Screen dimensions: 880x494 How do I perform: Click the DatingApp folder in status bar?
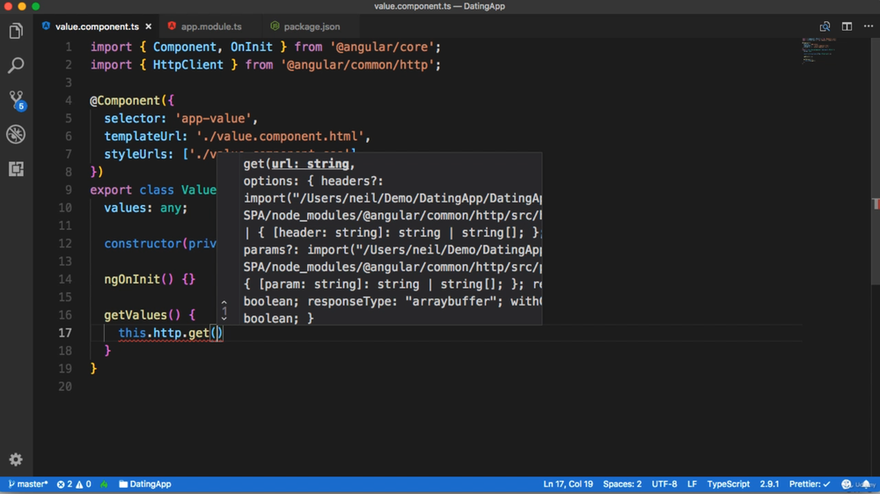pyautogui.click(x=145, y=484)
